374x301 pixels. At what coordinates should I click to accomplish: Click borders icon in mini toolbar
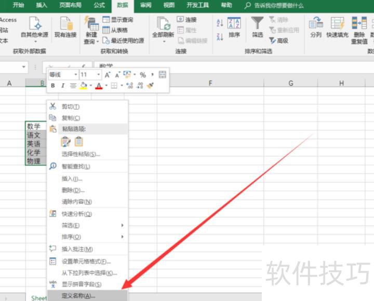click(x=114, y=85)
